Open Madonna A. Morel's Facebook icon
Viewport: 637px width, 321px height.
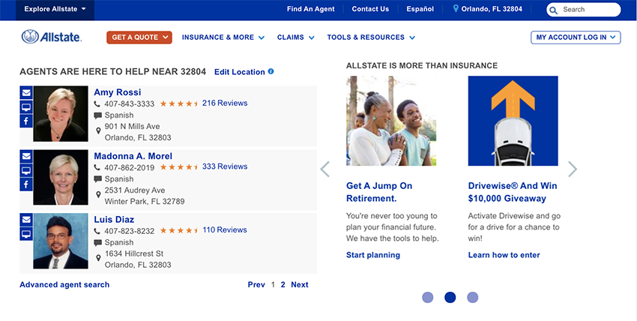tap(26, 184)
